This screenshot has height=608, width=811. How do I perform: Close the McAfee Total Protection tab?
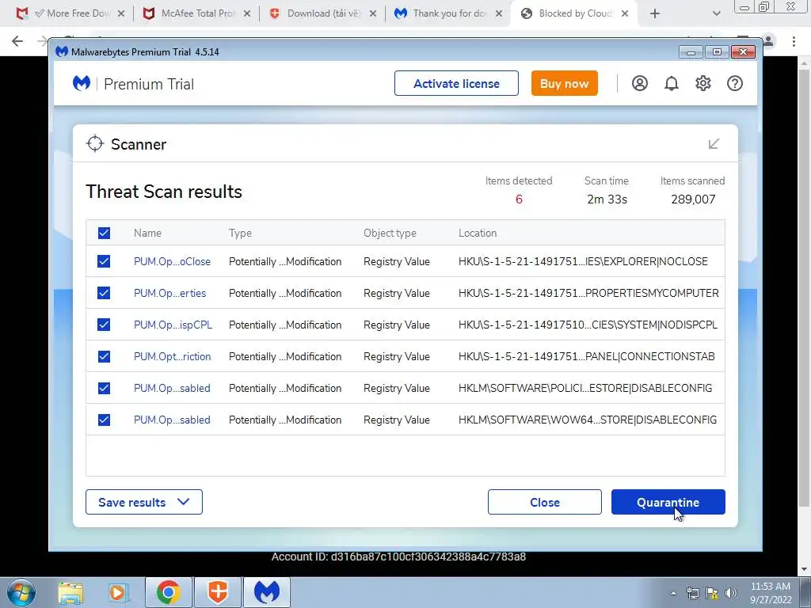(247, 13)
